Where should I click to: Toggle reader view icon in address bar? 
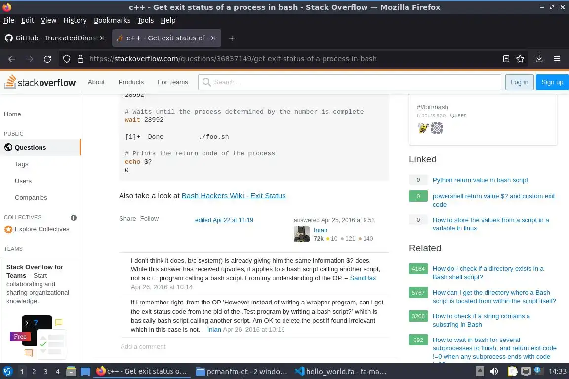[x=506, y=59]
